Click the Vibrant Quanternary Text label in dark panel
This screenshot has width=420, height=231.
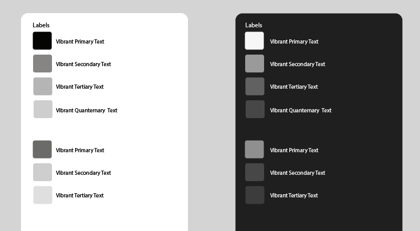(x=301, y=110)
